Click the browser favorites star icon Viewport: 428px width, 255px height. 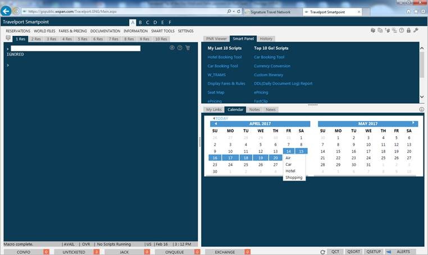tap(416, 11)
